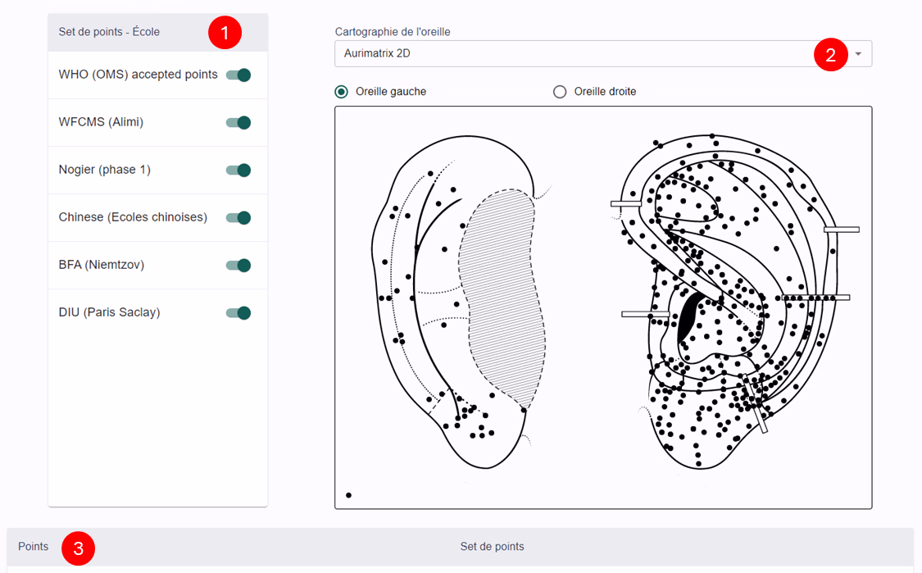922x573 pixels.
Task: Select Oreille droite radio button
Action: (x=560, y=92)
